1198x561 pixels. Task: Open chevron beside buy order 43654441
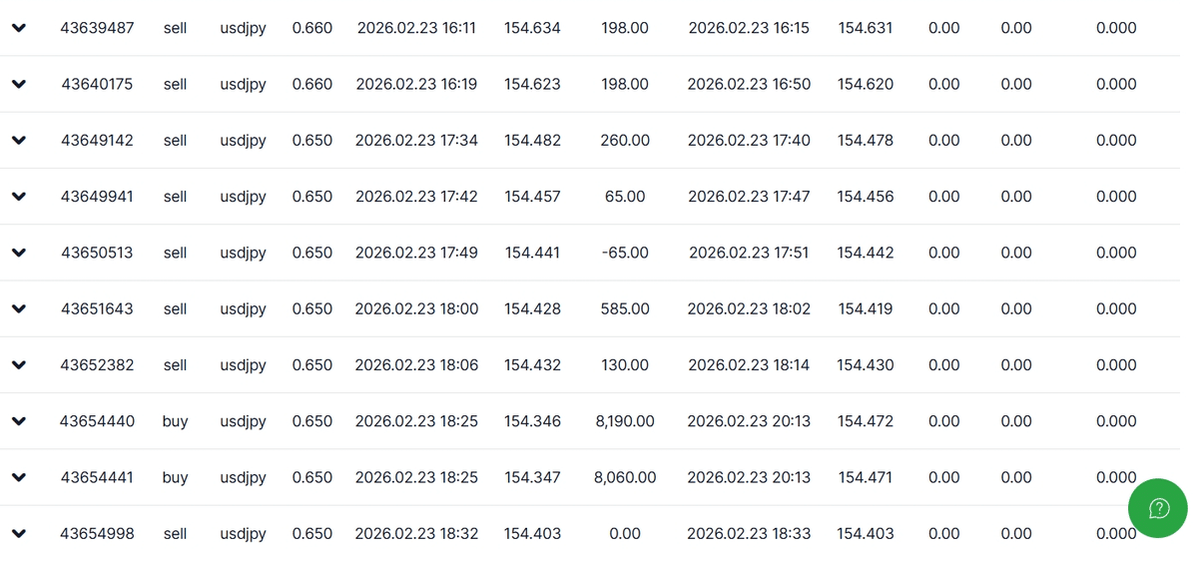click(19, 477)
